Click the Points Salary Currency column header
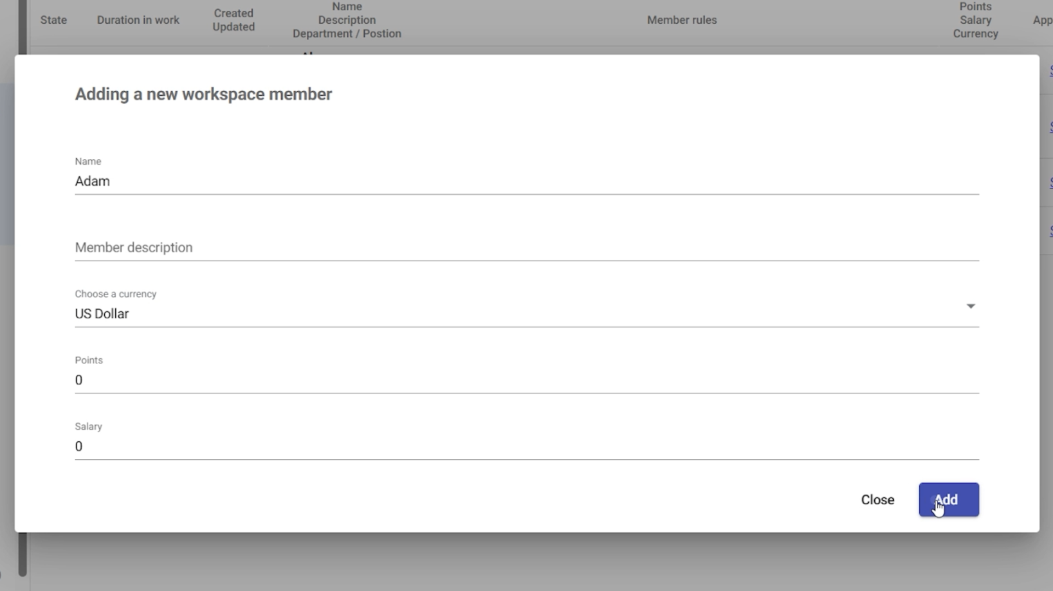 click(x=975, y=20)
